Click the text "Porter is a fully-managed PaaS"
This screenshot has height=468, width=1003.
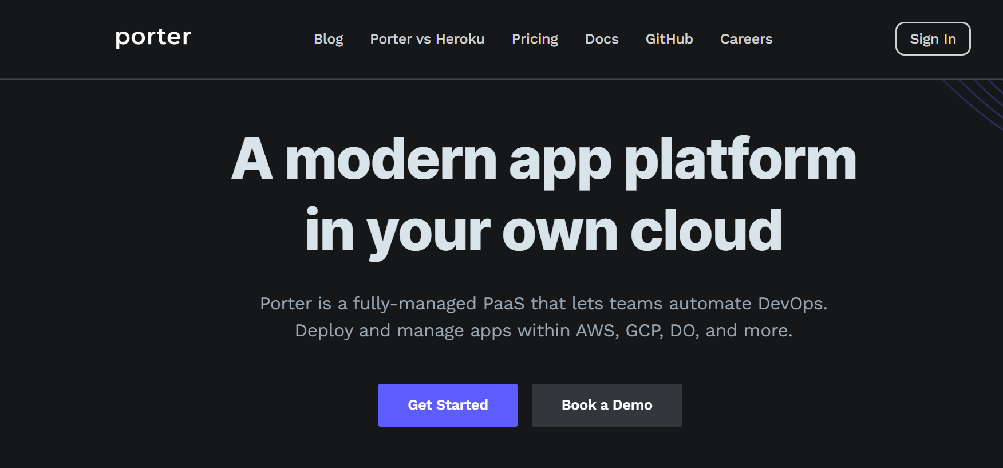point(392,303)
